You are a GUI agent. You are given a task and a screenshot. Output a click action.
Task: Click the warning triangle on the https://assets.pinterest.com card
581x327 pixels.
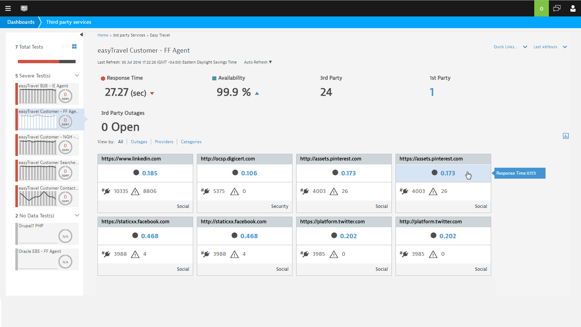click(x=433, y=191)
